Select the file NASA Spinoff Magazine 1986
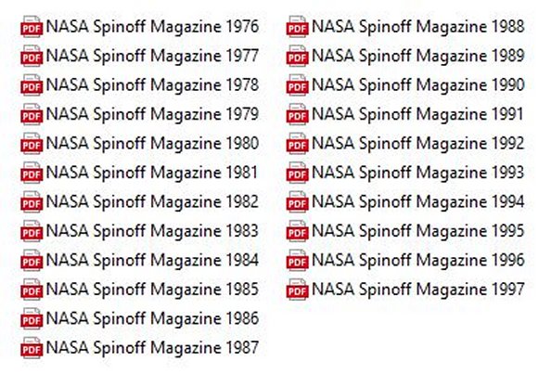551x374 pixels. pyautogui.click(x=152, y=319)
